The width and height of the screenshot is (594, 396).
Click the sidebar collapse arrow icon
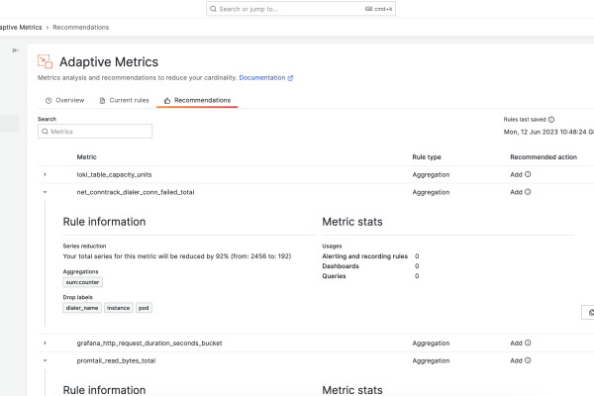pos(15,49)
